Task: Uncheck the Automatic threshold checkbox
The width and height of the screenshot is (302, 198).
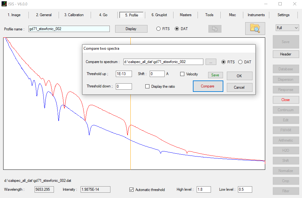Action: [132, 190]
